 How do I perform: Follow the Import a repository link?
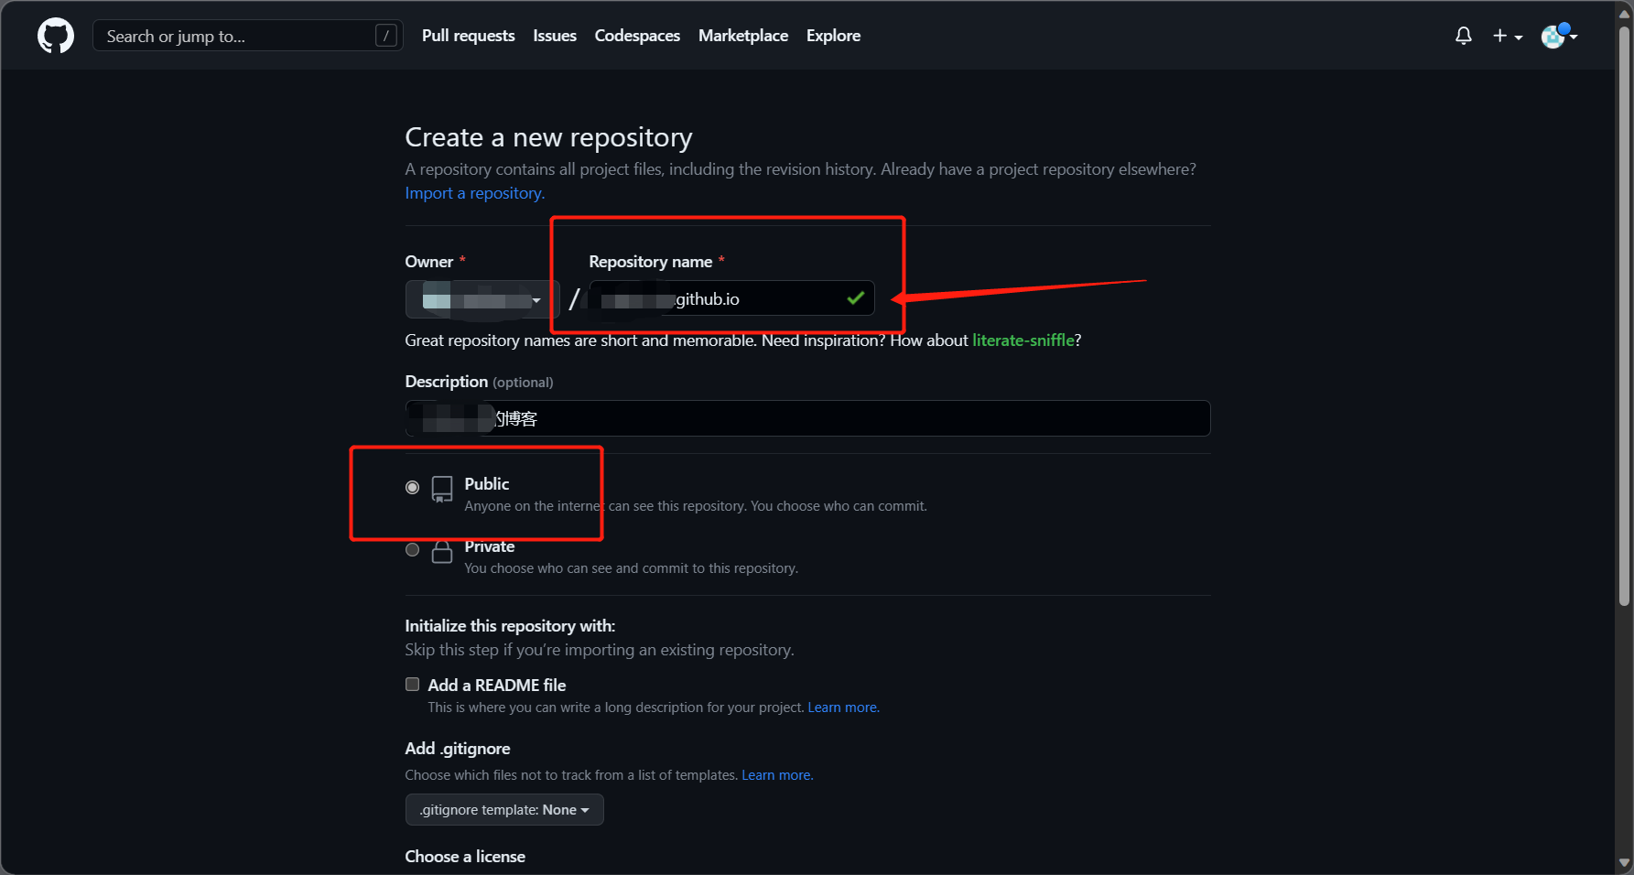(x=475, y=193)
